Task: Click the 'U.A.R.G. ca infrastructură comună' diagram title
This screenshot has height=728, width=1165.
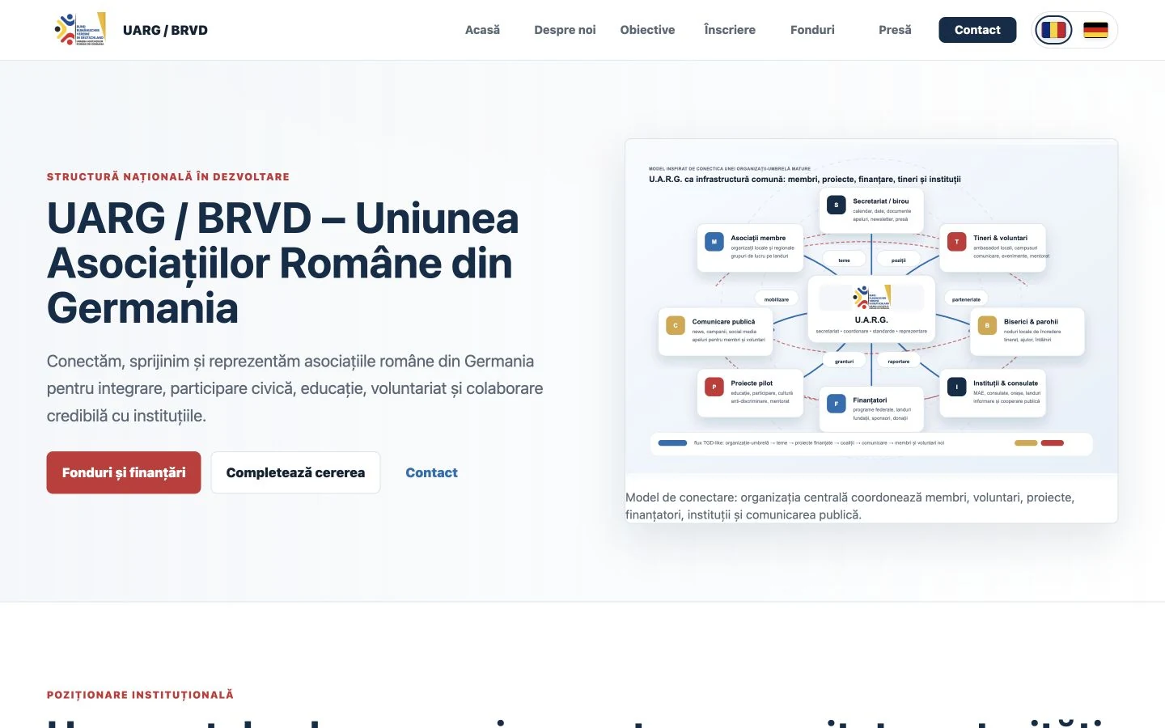Action: click(x=805, y=180)
